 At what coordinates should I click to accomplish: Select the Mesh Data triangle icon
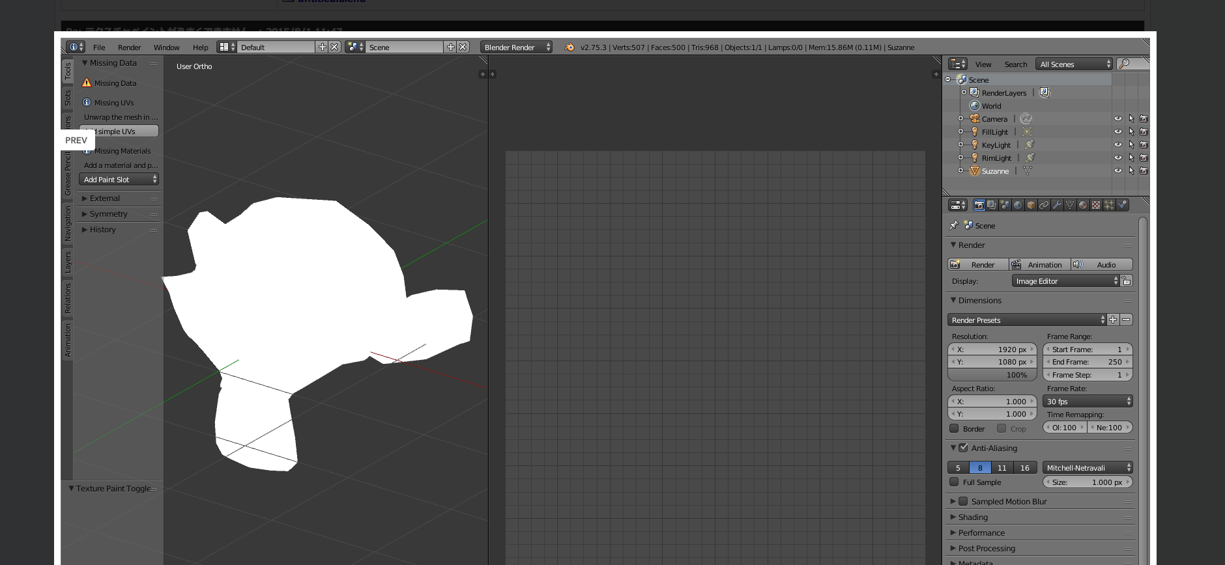point(1070,205)
